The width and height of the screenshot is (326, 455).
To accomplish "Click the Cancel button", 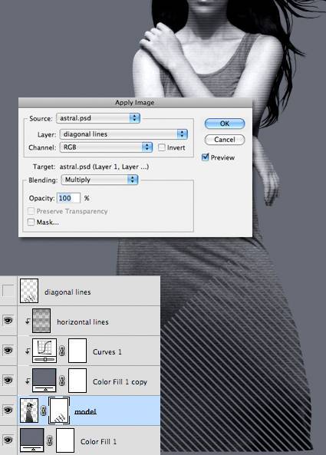I will [x=225, y=140].
